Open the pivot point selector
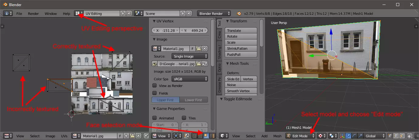The image size is (419, 140). pyautogui.click(x=333, y=136)
